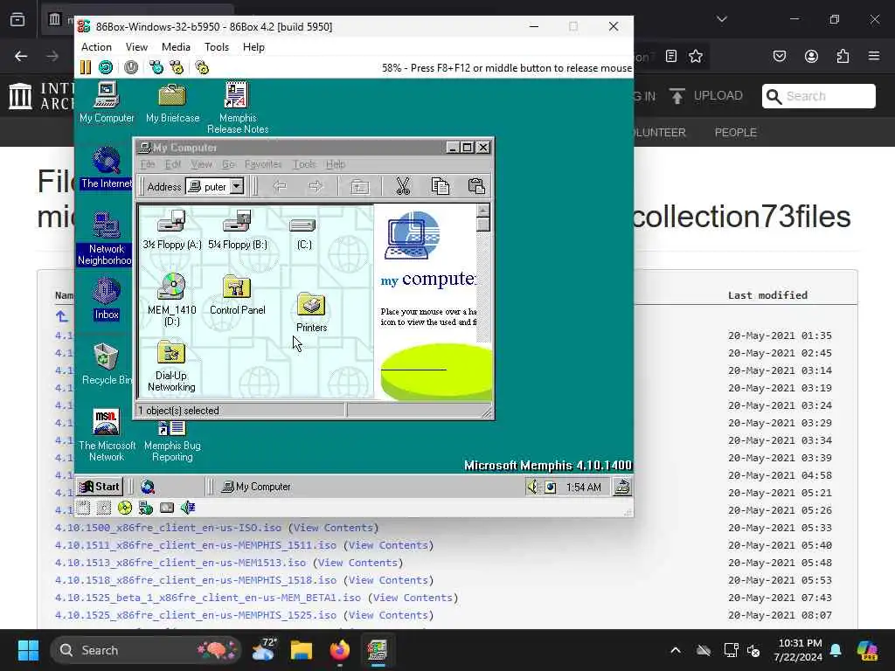Click second floppy icon in 86Box status bar
The height and width of the screenshot is (671, 895).
(104, 508)
